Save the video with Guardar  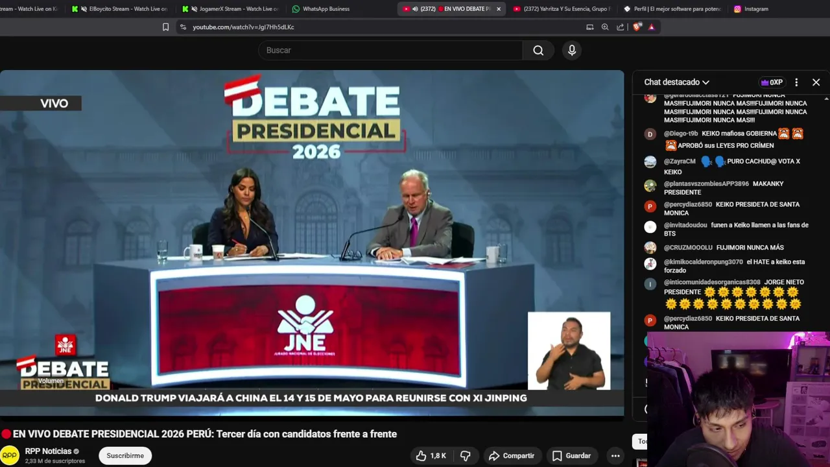pyautogui.click(x=571, y=456)
